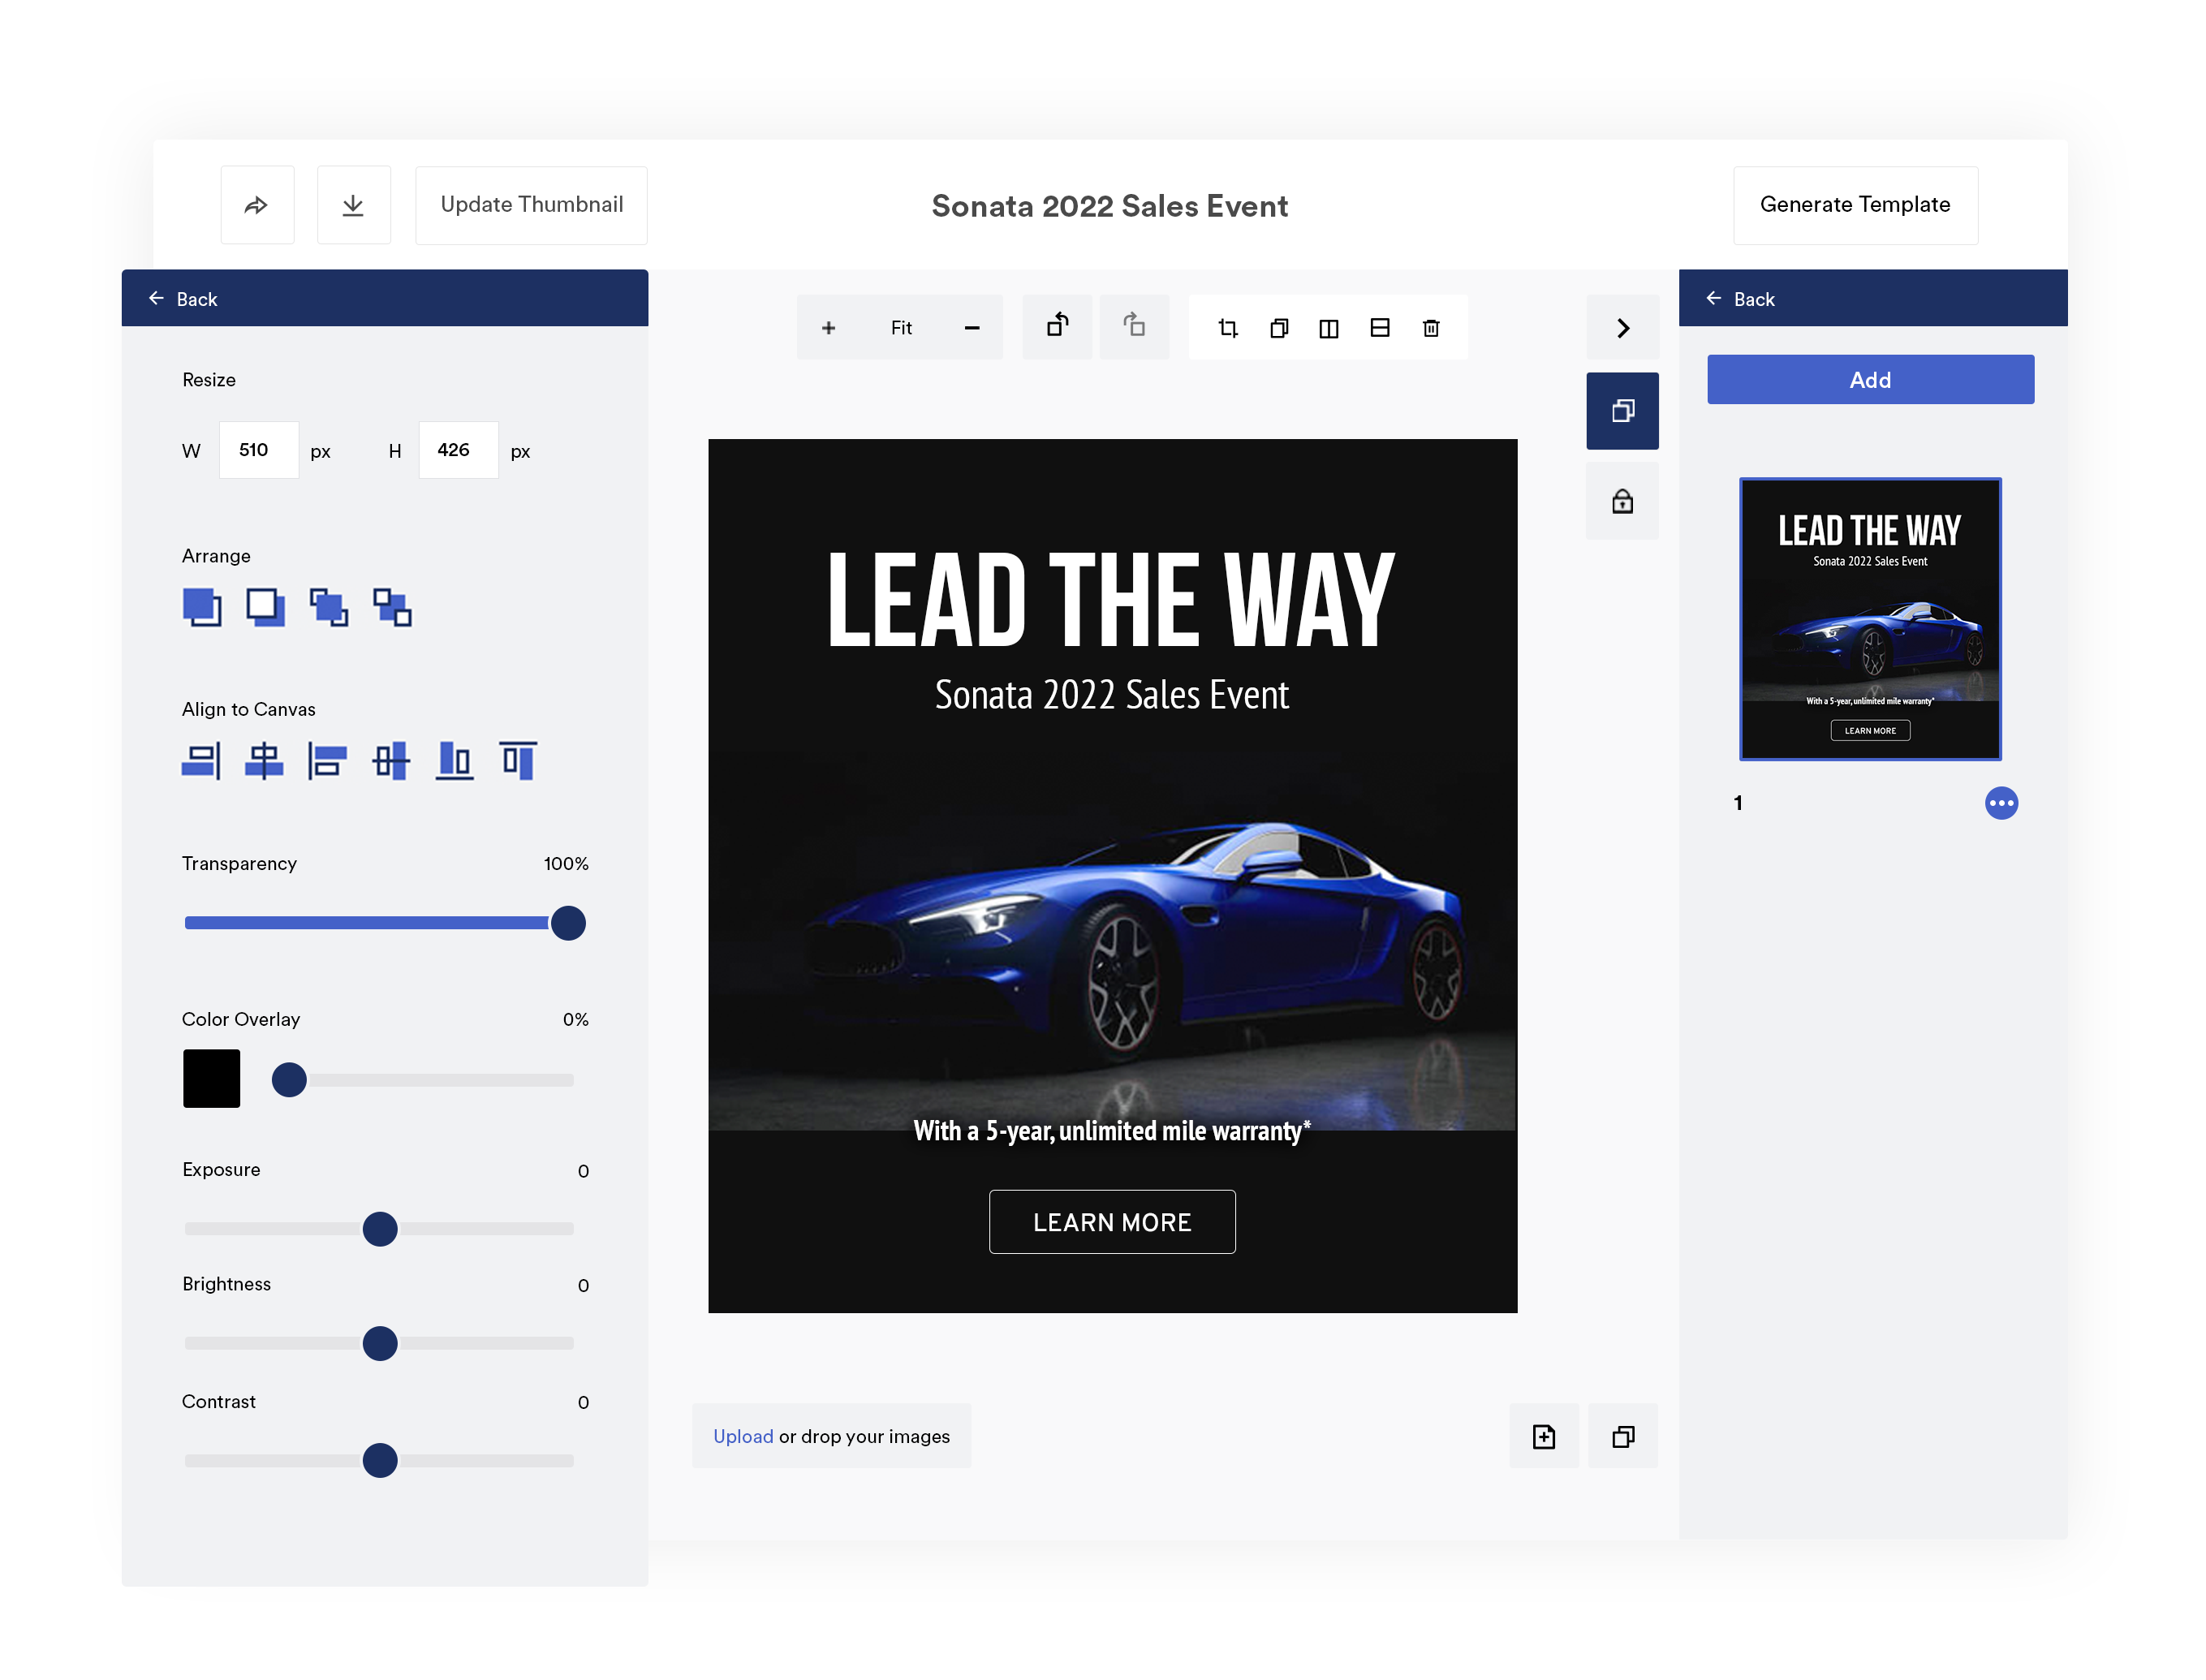Drag the Transparency slider to adjust
Screen dimensions: 2206x1680
click(x=570, y=923)
